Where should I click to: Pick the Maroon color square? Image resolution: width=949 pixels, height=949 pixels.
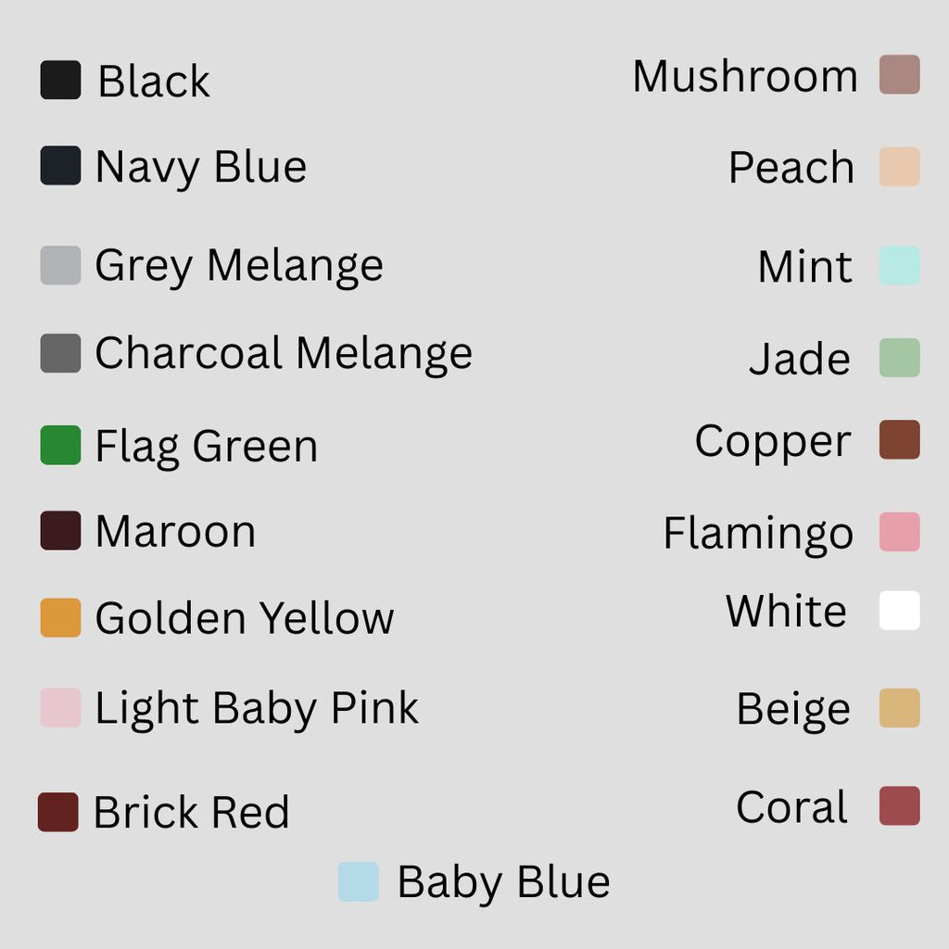[60, 531]
